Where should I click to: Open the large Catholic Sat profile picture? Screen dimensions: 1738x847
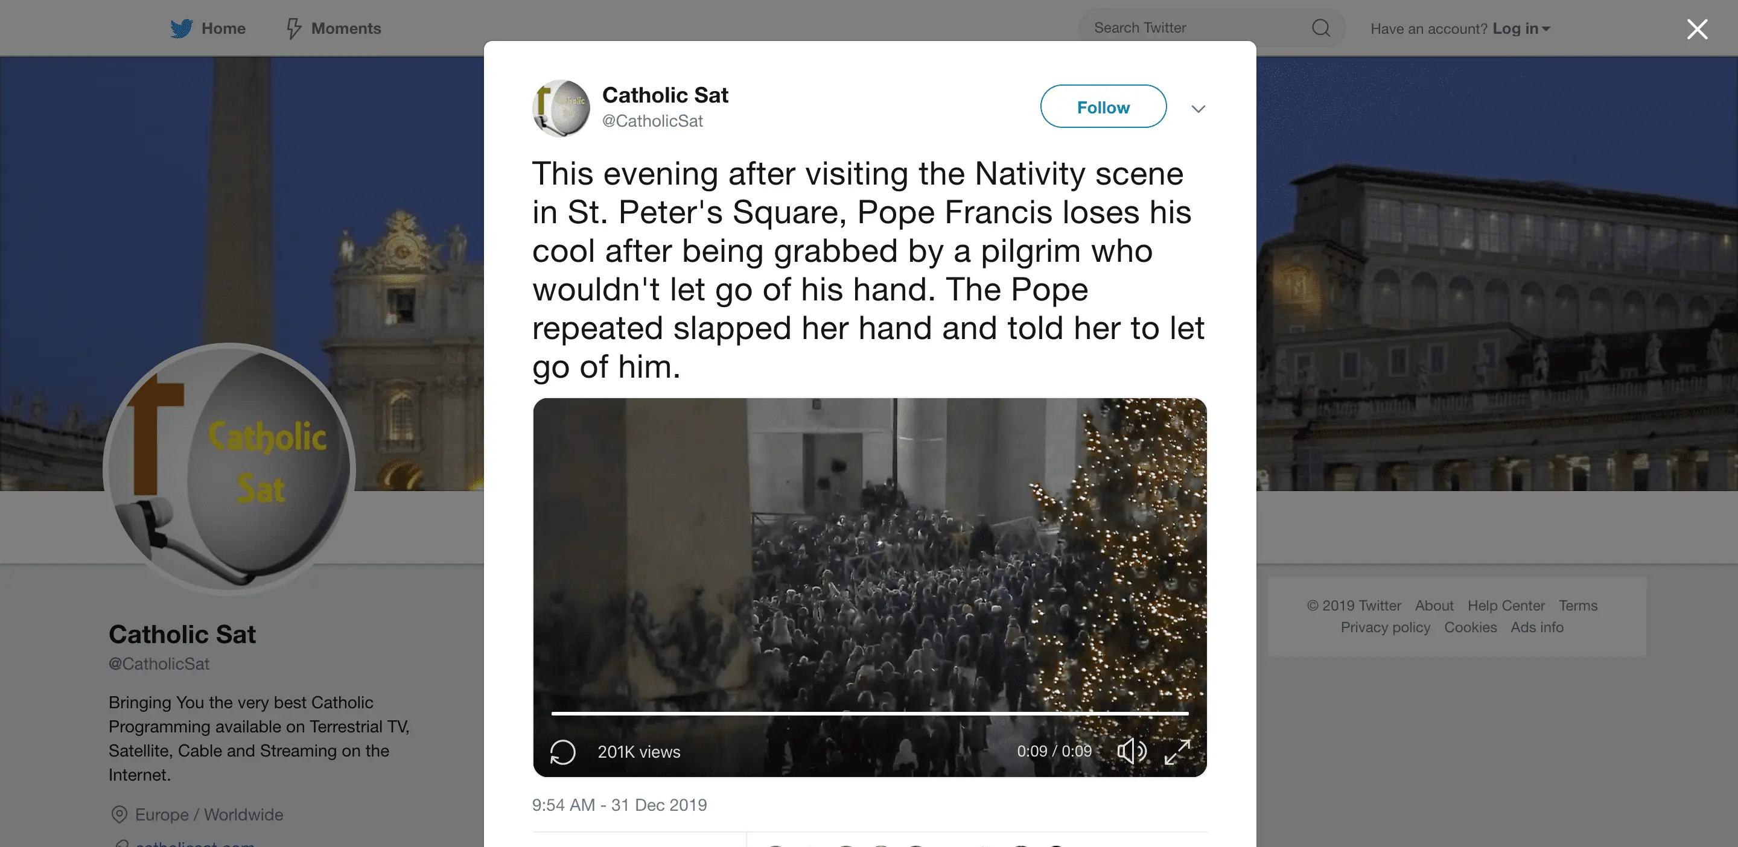pos(229,468)
